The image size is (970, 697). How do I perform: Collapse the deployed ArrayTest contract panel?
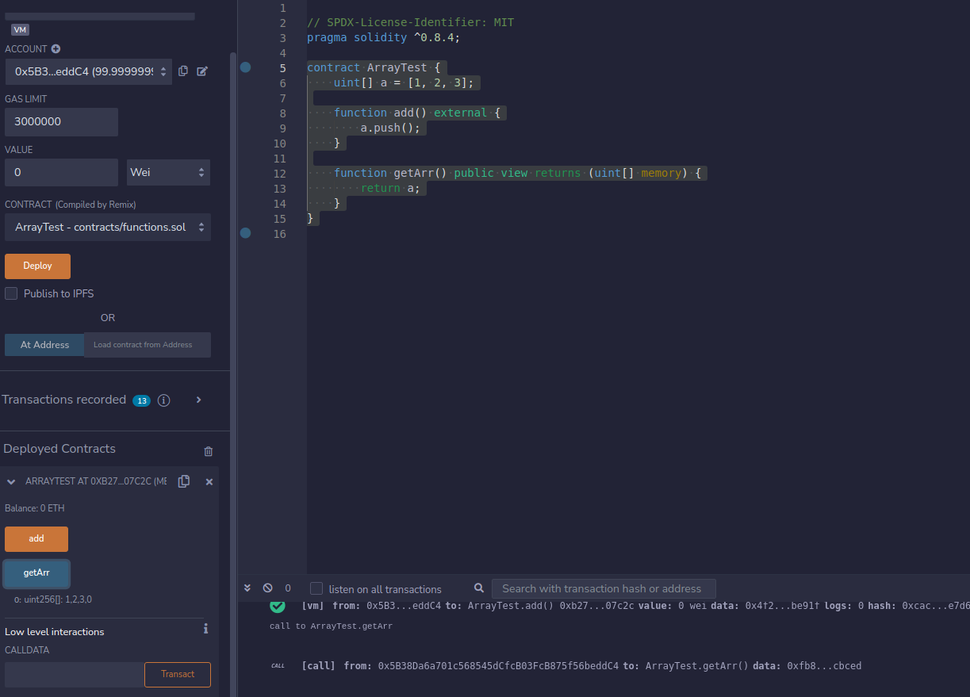(x=10, y=481)
